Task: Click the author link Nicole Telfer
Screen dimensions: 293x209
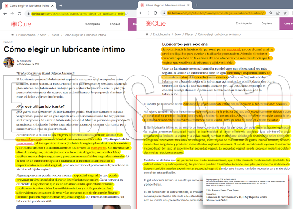Action: tap(26, 61)
